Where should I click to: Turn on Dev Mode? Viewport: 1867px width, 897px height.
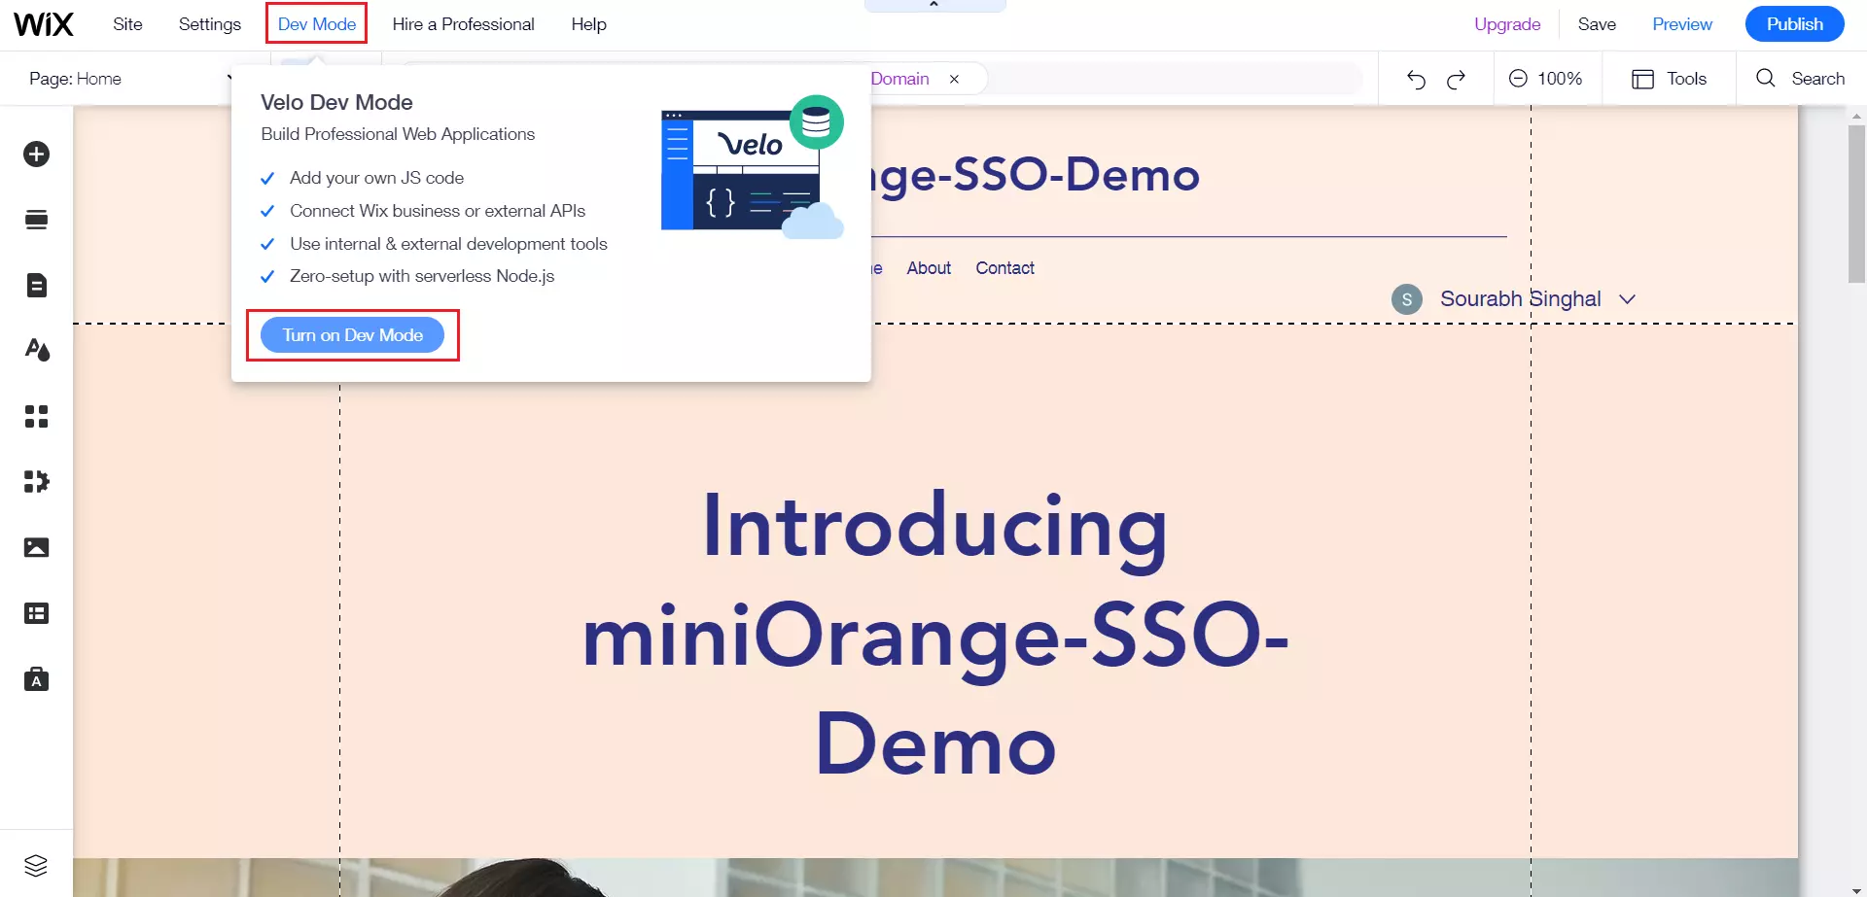(x=354, y=334)
